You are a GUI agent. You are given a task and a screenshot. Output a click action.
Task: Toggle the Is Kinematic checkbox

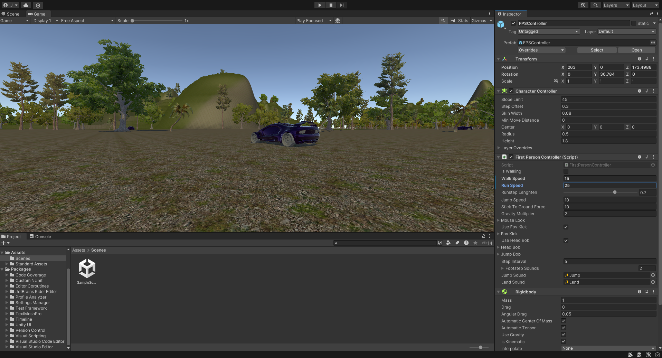[x=564, y=342]
